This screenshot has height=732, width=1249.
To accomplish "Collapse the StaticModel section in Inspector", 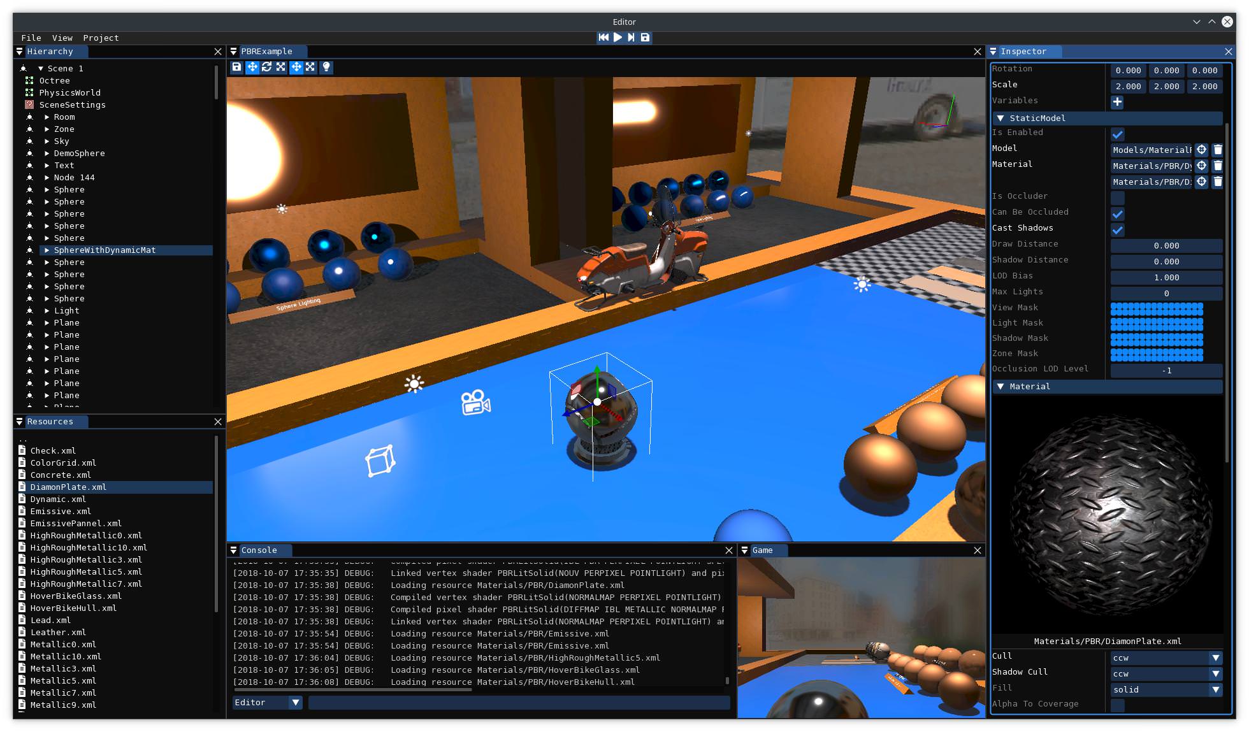I will pos(1000,118).
